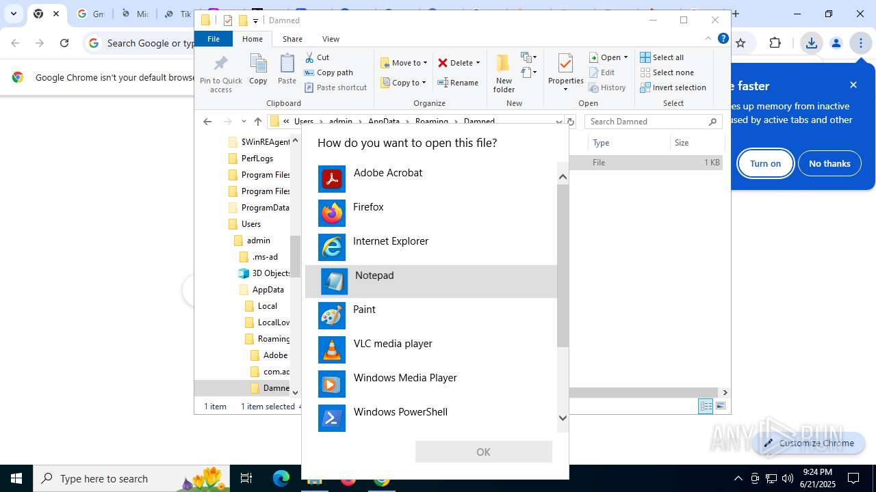
Task: Dismiss the Chrome memory saver popup
Action: 853,85
